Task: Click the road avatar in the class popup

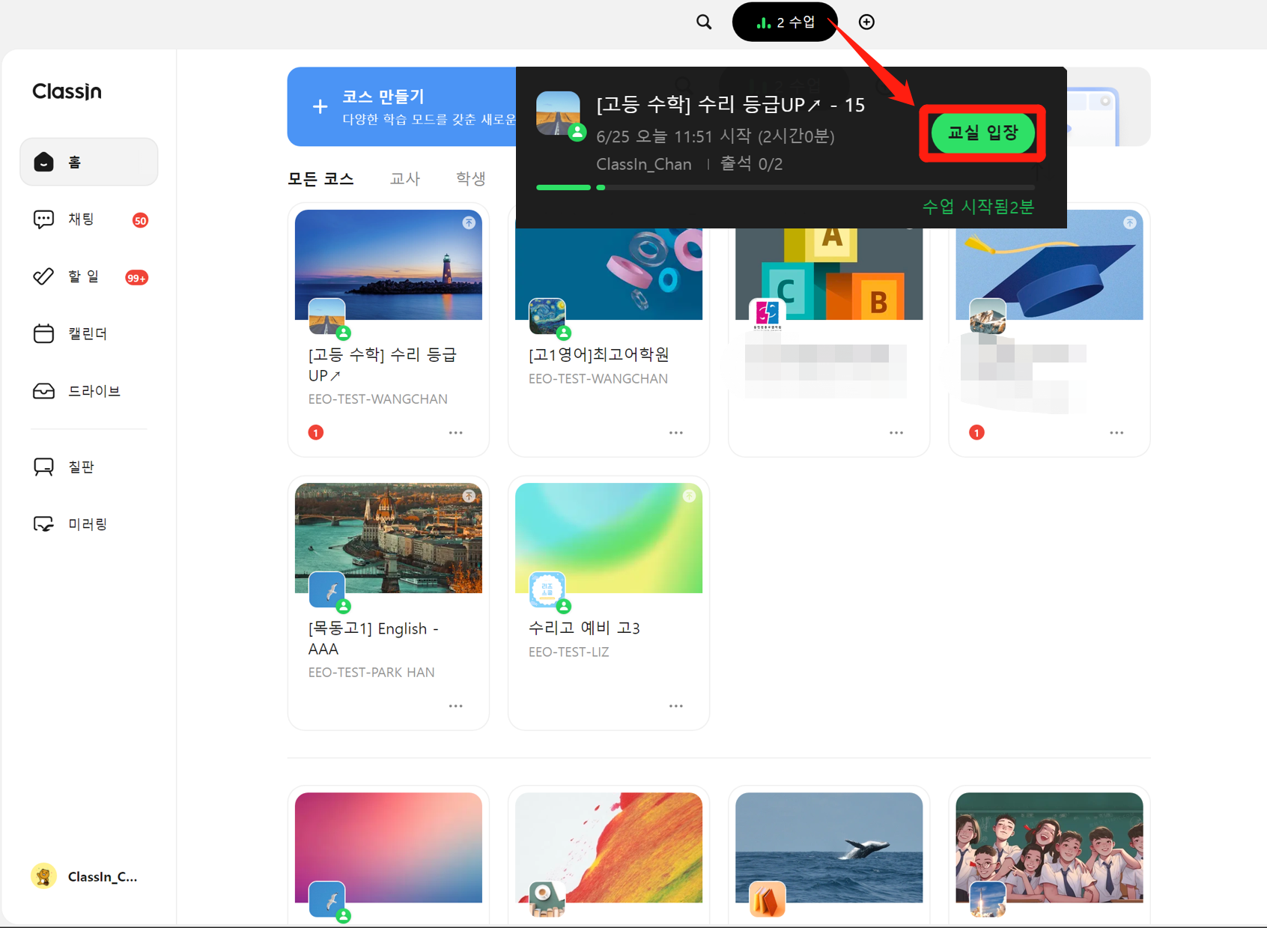Action: 559,114
